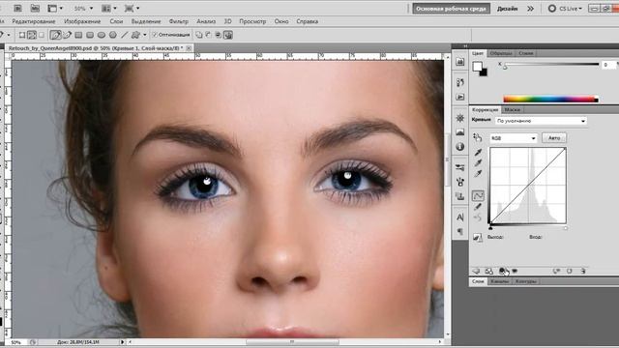Switch to the Каналы tab

tap(499, 281)
